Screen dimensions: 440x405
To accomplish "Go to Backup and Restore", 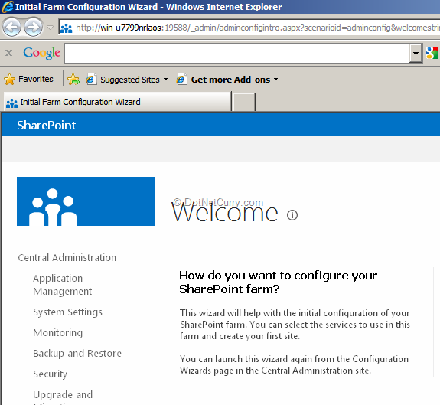I will click(x=77, y=354).
